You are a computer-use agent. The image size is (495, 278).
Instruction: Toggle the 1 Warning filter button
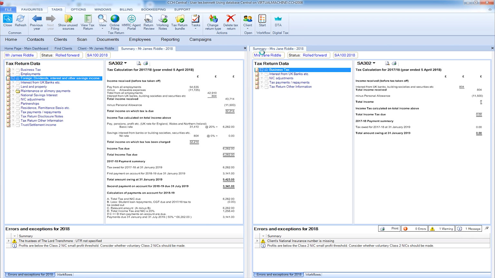pos(442,229)
